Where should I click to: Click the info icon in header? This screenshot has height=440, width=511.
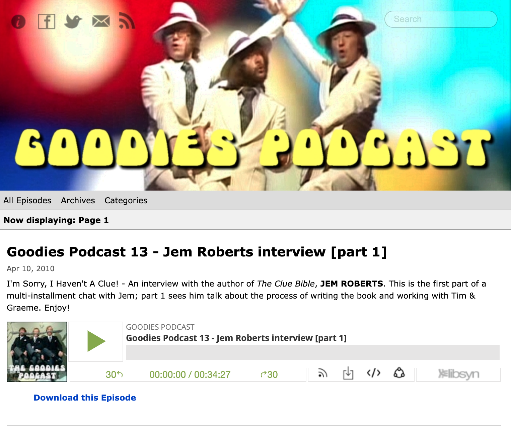pyautogui.click(x=18, y=22)
